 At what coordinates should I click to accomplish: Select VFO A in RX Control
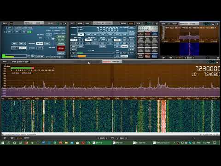pyautogui.click(x=74, y=40)
